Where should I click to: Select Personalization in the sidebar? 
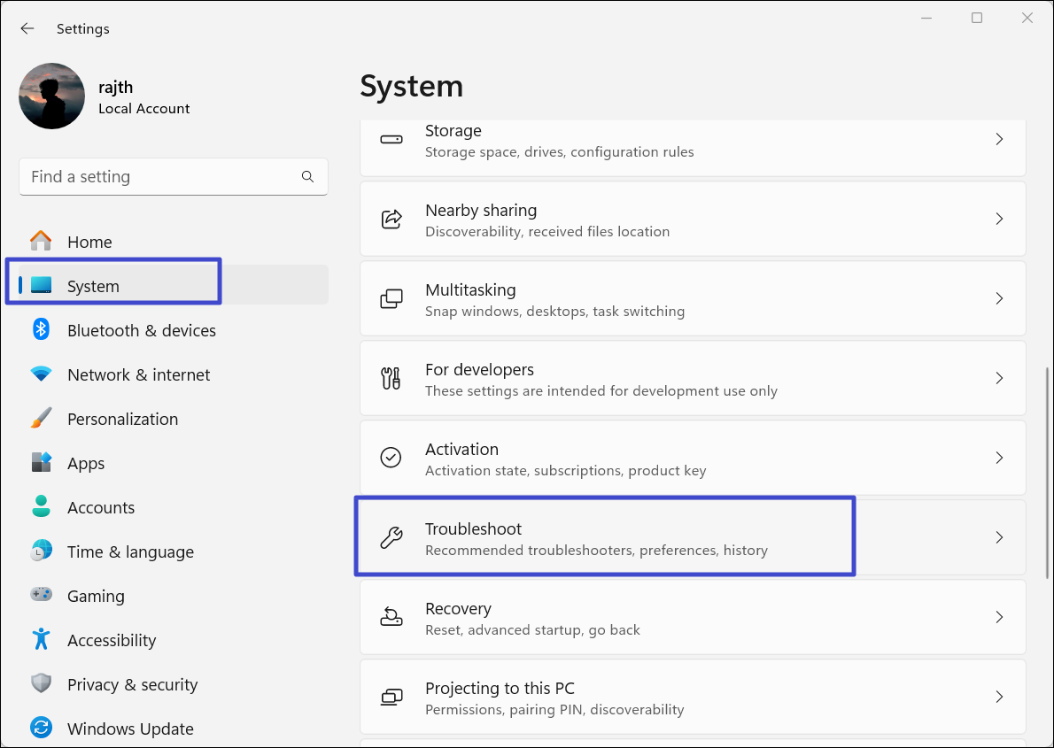point(122,419)
